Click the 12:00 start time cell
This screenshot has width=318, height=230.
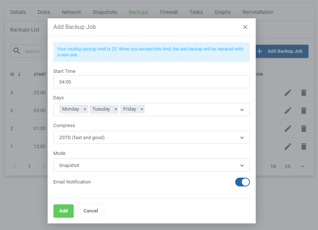pyautogui.click(x=40, y=146)
